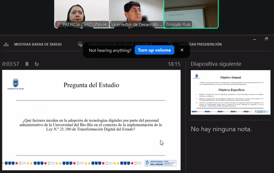Pause the presentation timer
Screen dimensions: 274x173
click(27, 64)
